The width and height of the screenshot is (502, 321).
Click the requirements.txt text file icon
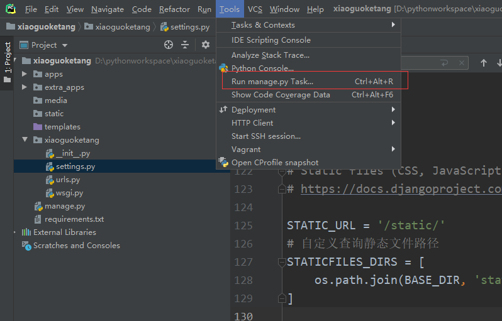click(38, 219)
